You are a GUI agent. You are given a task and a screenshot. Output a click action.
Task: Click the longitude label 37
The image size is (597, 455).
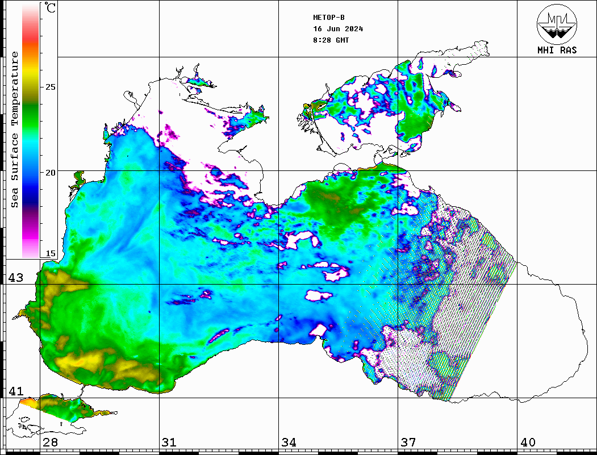(x=408, y=443)
